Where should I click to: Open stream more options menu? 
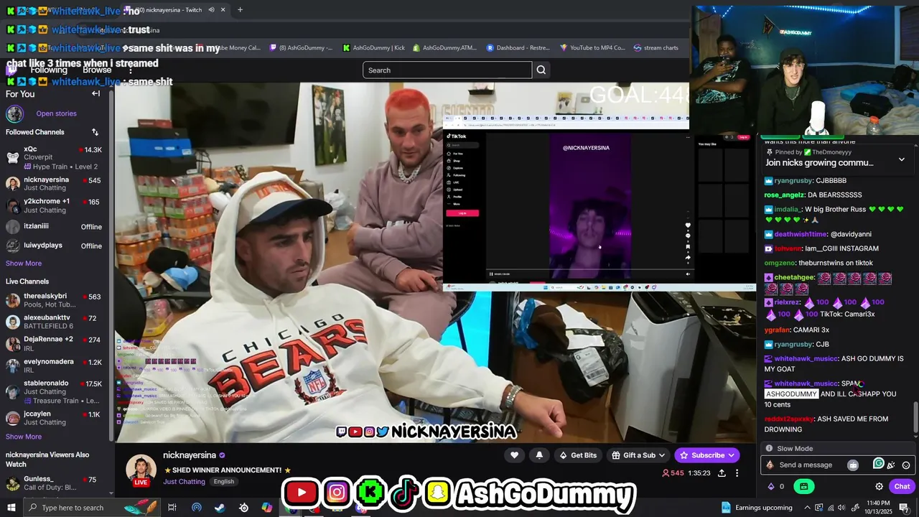click(737, 473)
